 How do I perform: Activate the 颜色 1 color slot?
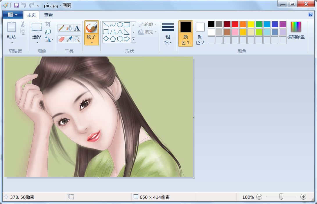coord(185,33)
